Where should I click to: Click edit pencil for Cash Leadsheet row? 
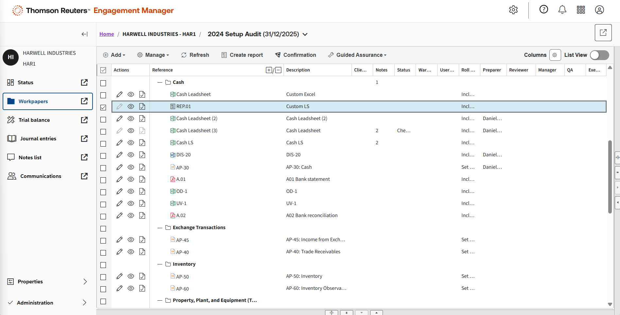point(120,94)
